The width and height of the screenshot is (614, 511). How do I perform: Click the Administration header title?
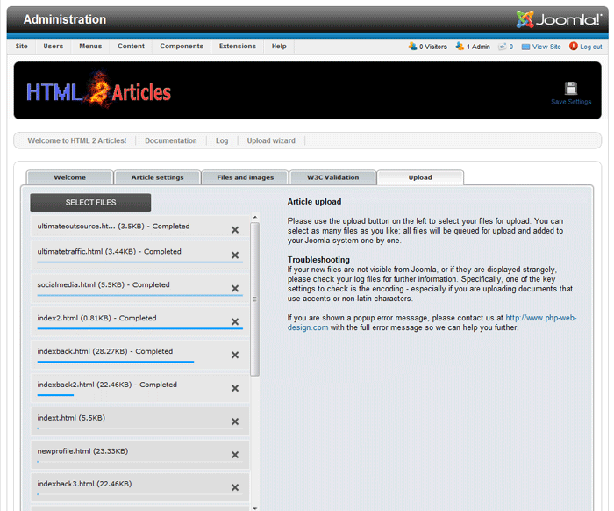(x=65, y=19)
